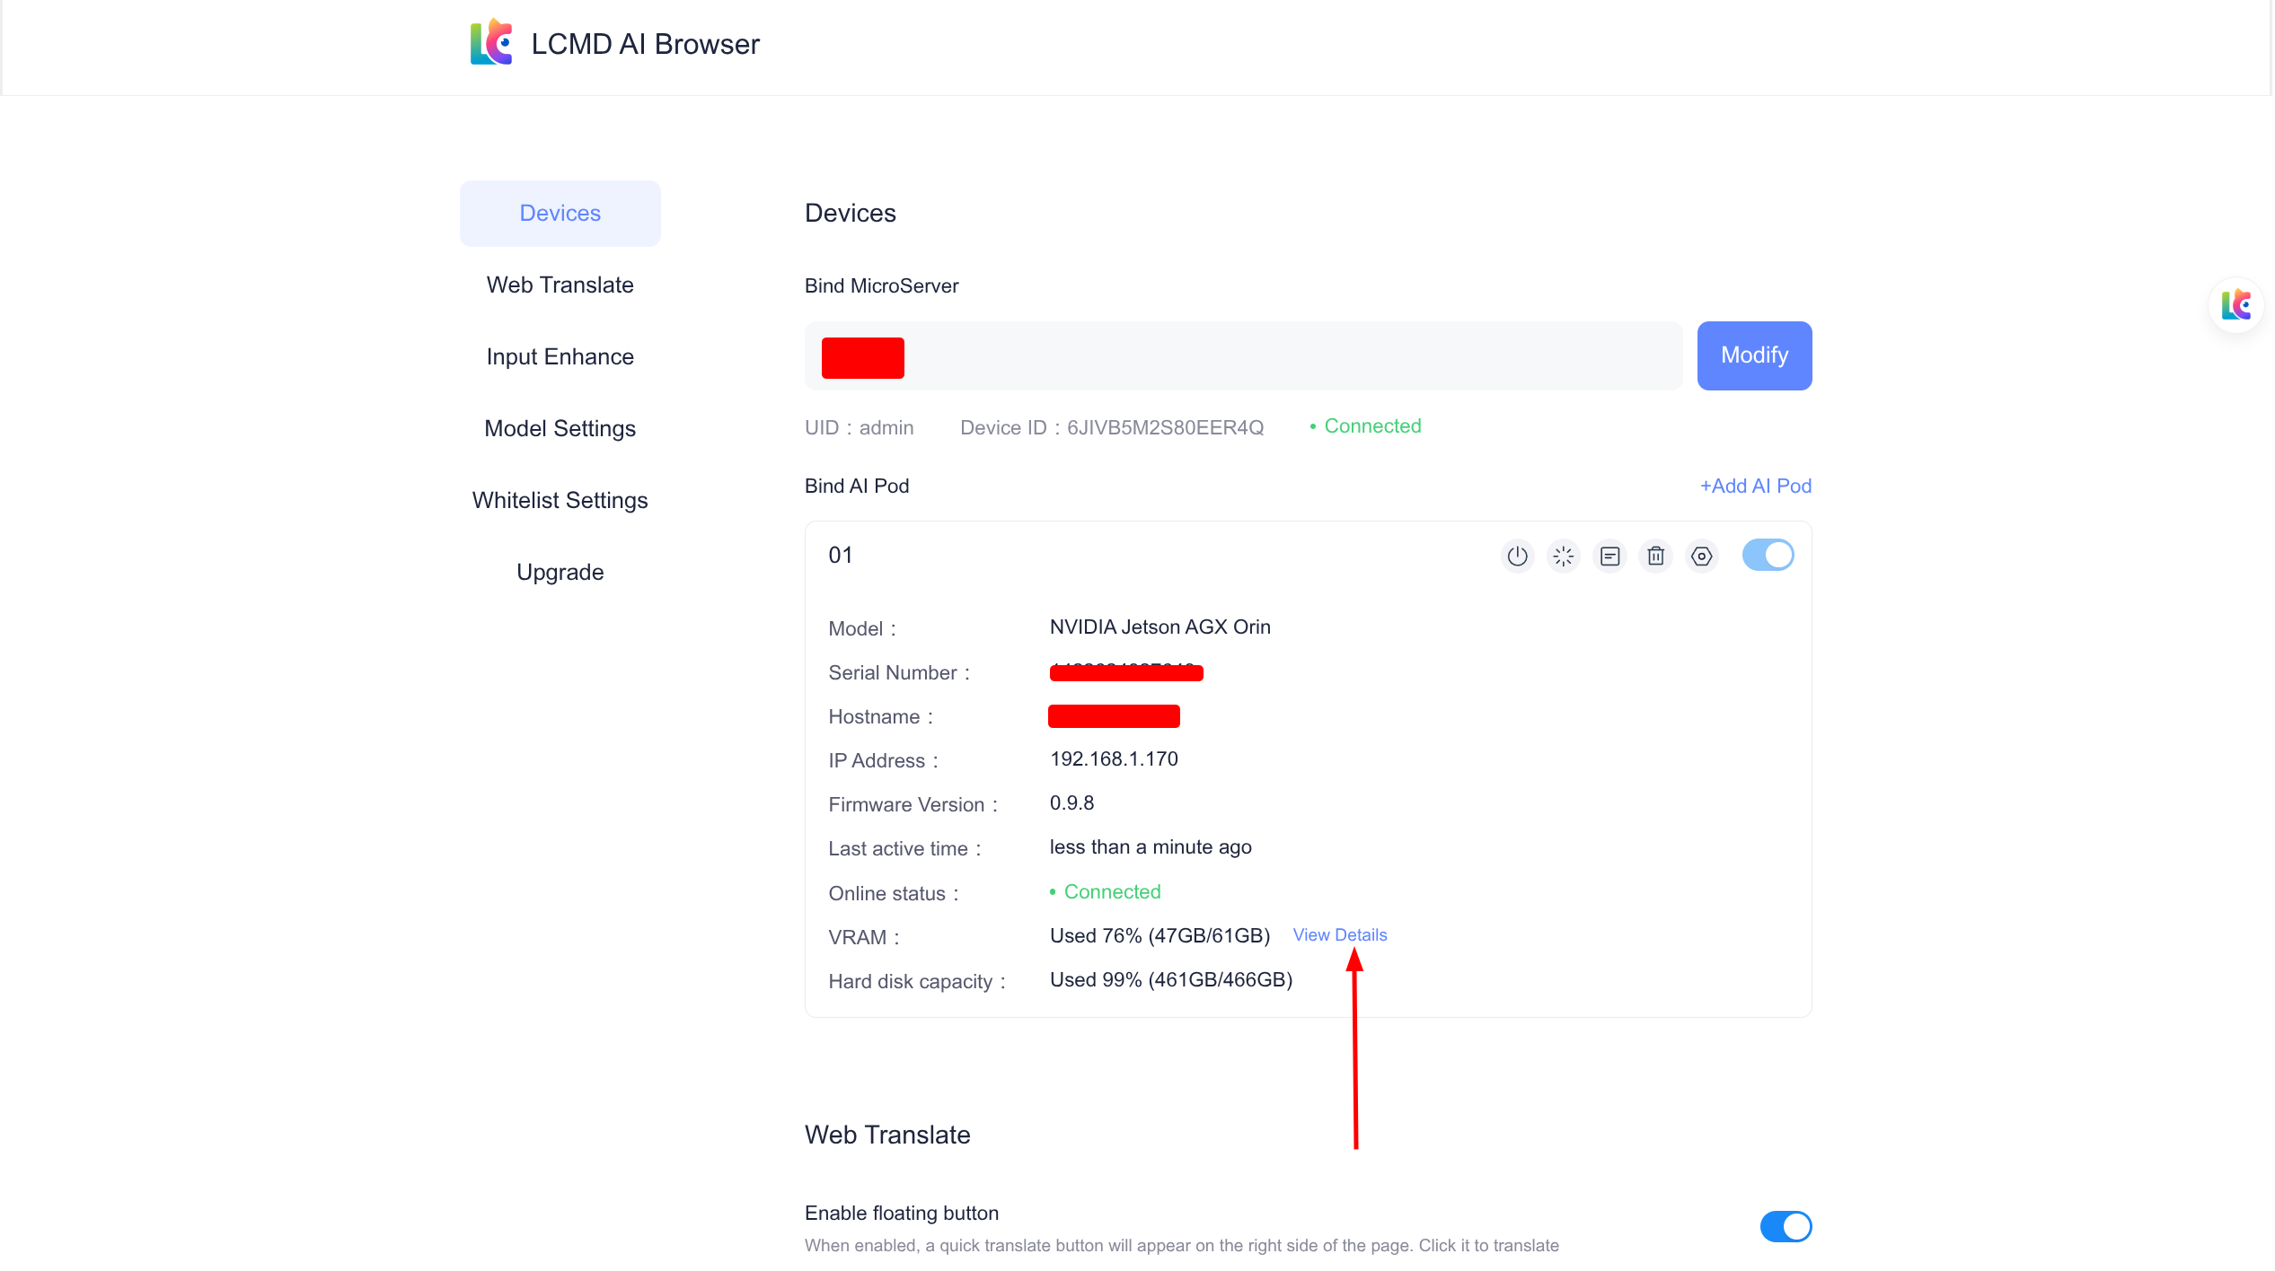Click the LCMD AI Browser title text
This screenshot has height=1271, width=2275.
[x=645, y=44]
